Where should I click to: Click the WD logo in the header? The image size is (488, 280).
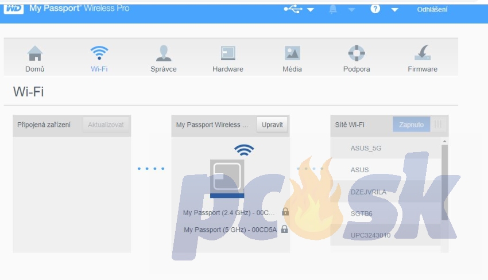pyautogui.click(x=14, y=9)
